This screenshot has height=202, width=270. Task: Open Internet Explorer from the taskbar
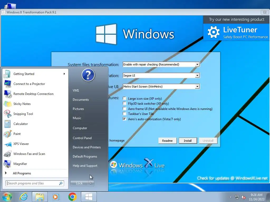coord(23,197)
